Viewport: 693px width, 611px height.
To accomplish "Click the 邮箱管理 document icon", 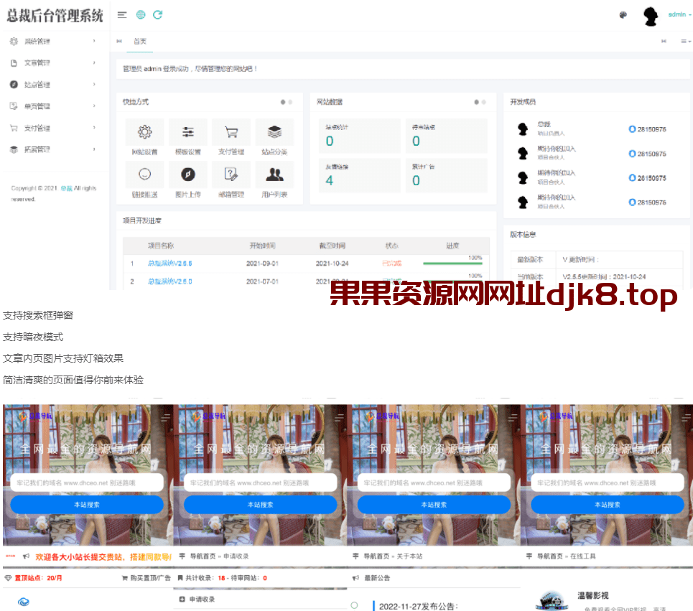I will 231,174.
